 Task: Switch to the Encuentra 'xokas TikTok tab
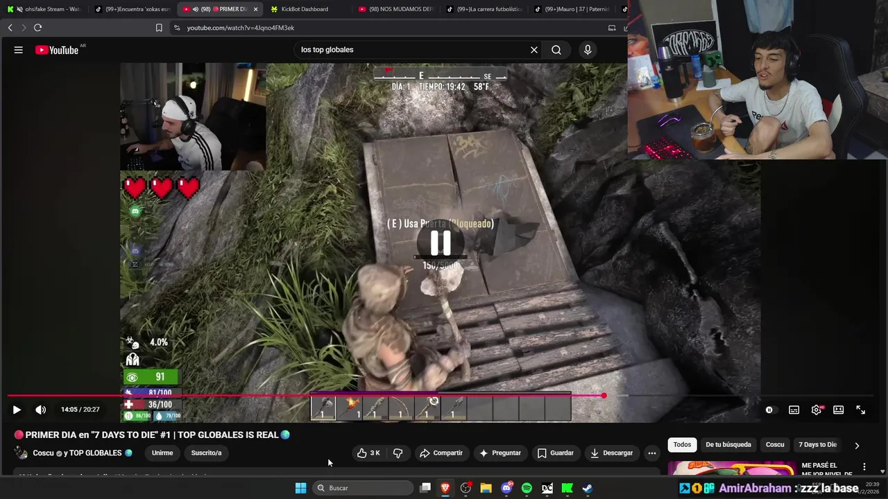point(132,9)
